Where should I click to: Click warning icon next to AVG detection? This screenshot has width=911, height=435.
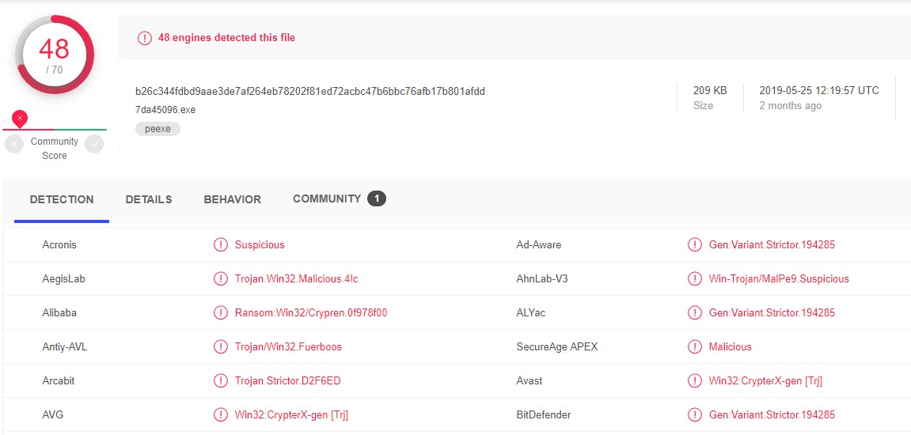221,415
